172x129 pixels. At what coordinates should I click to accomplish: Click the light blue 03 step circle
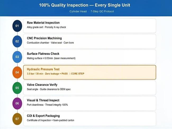(x=17, y=57)
